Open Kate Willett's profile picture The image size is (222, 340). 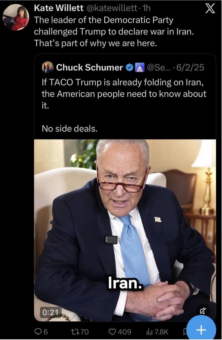click(x=16, y=18)
